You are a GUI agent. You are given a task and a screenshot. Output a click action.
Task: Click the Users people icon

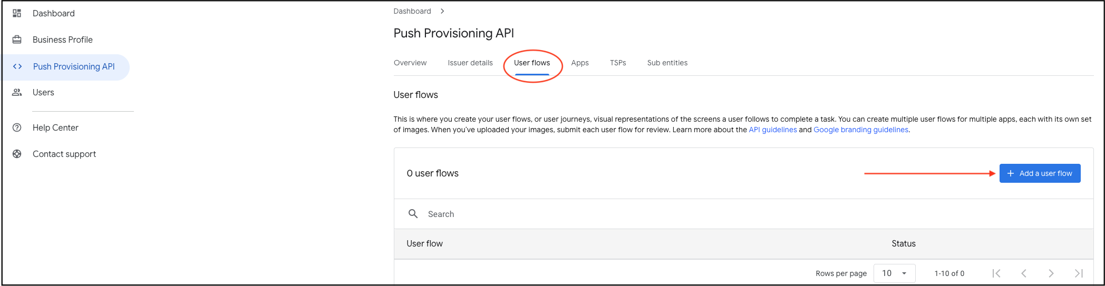pos(17,92)
